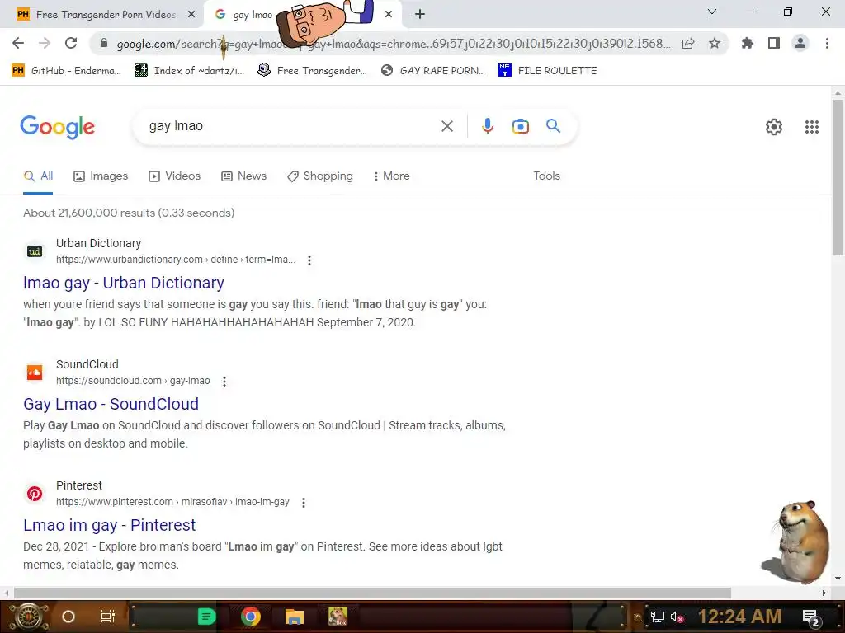Open Chrome from the taskbar
This screenshot has height=633, width=845.
coord(250,617)
